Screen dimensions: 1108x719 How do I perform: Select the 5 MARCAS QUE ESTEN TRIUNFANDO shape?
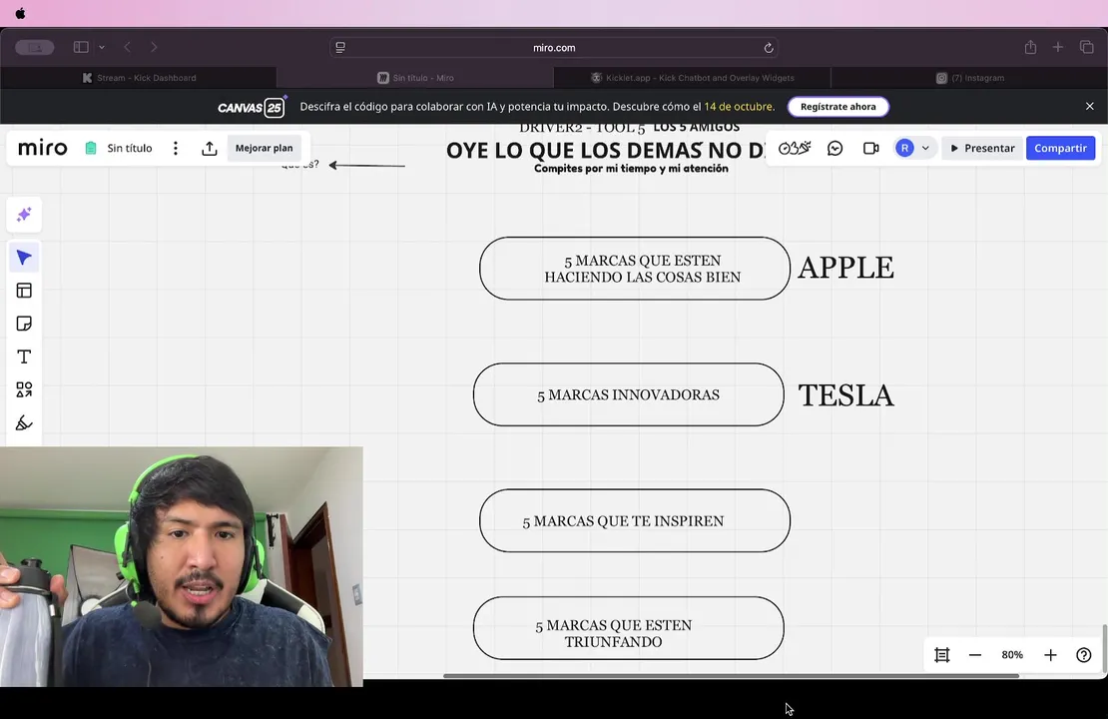(628, 628)
